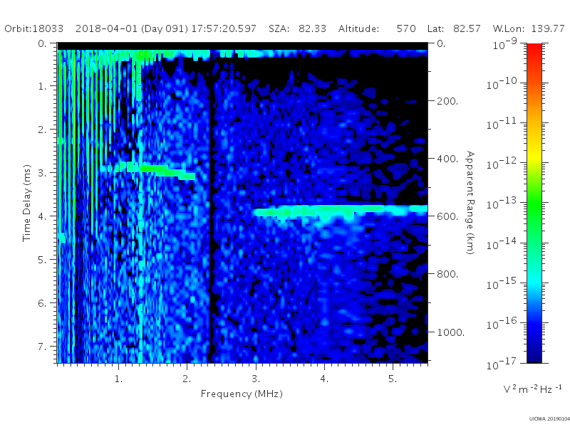Click the 6. time delay tick label
Image resolution: width=570 pixels, height=427 pixels.
(42, 303)
